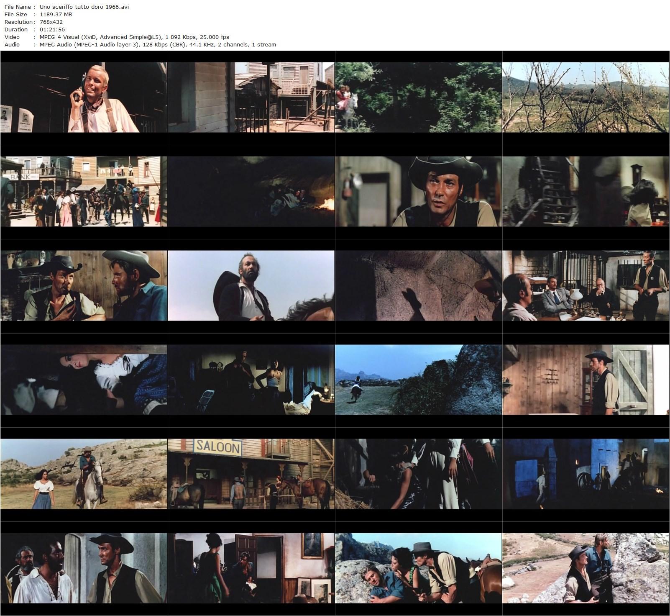Open the reclining woman in white blouse frame

[84, 380]
